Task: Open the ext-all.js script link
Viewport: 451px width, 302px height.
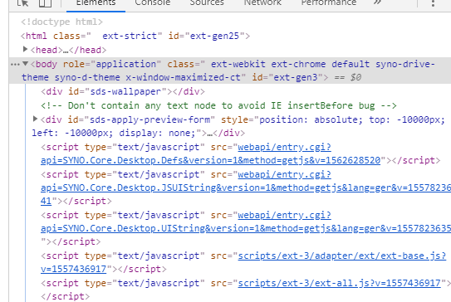Action: [x=340, y=283]
